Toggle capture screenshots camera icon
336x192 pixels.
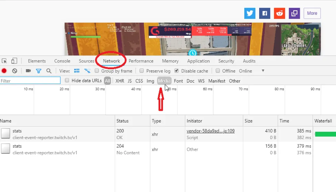(28, 71)
